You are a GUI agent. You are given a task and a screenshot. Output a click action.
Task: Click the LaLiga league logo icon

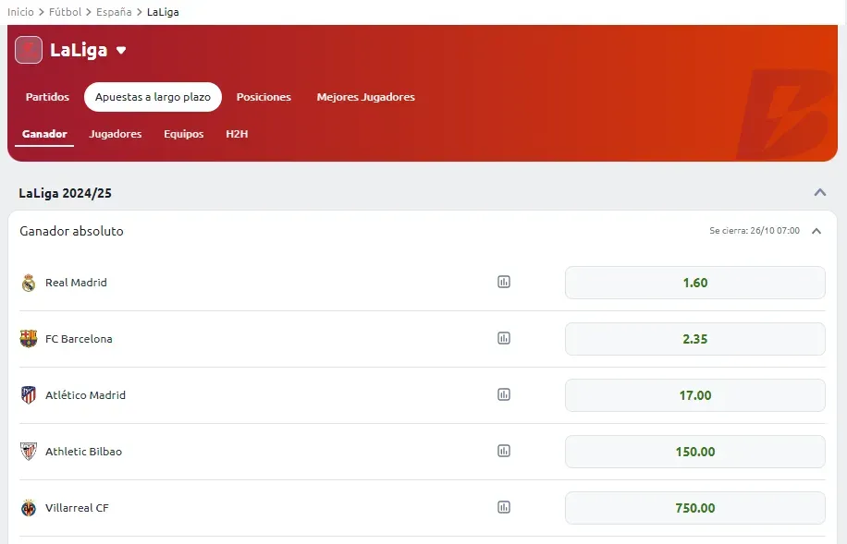[x=29, y=50]
